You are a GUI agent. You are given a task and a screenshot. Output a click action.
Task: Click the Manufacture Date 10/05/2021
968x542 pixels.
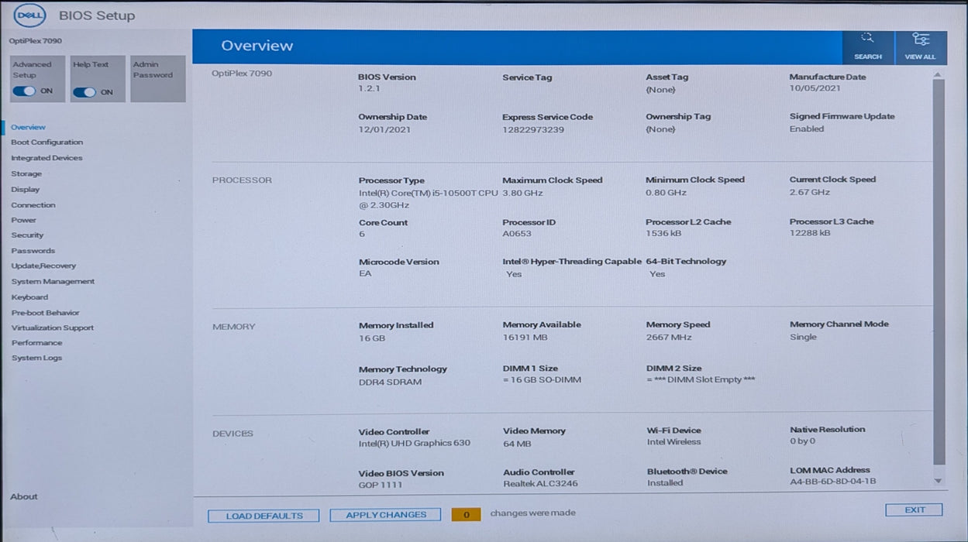pos(815,88)
